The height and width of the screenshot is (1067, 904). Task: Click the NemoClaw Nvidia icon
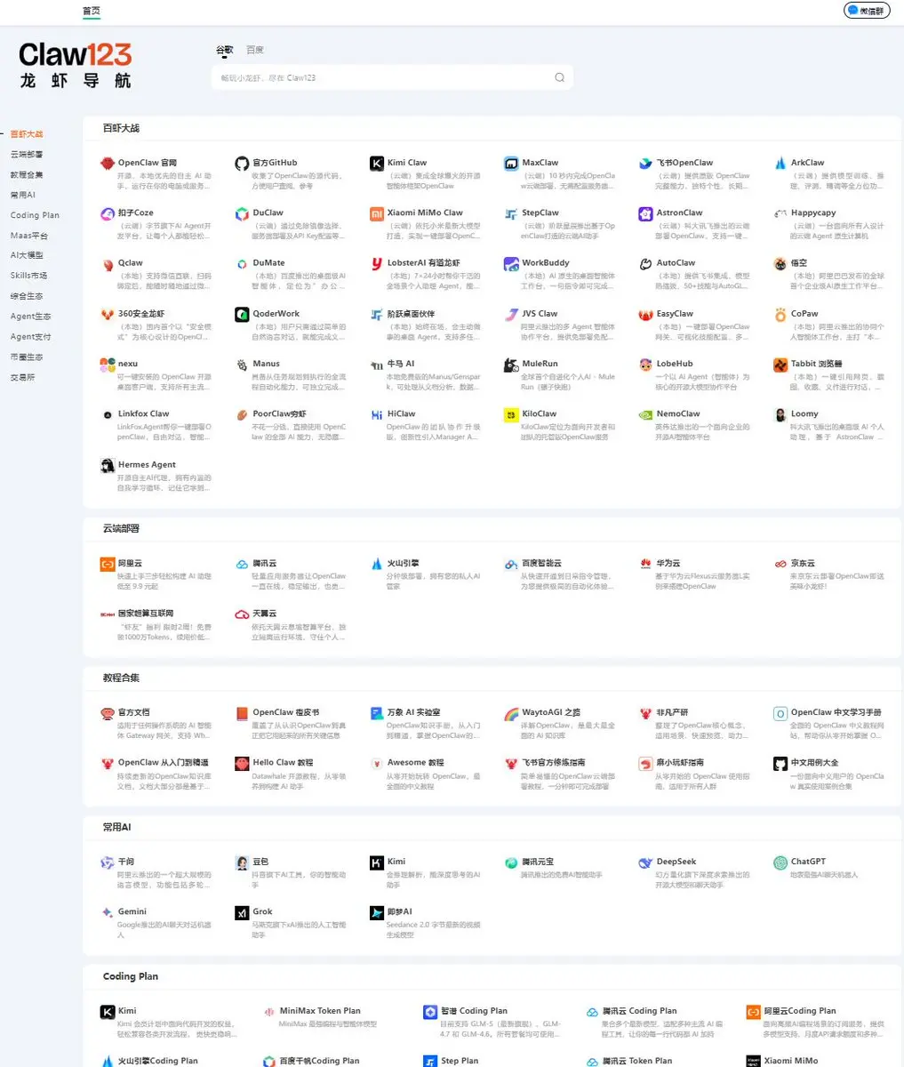(x=645, y=414)
